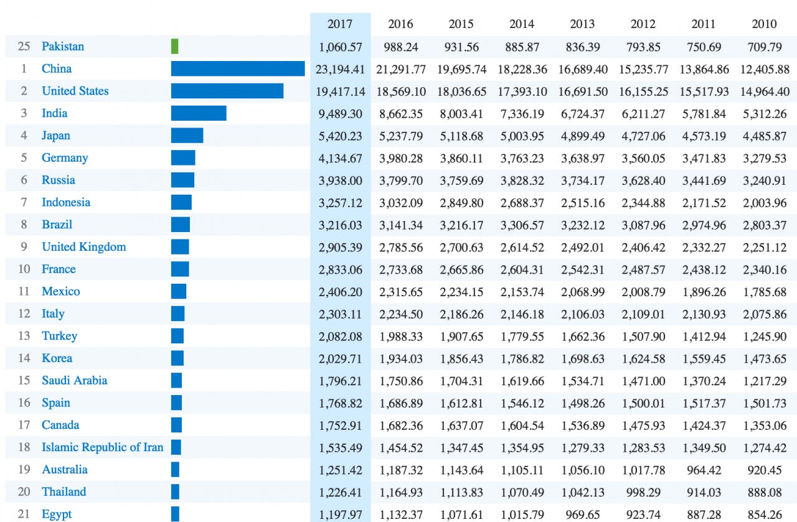Open the Korea country link
Image resolution: width=797 pixels, height=522 pixels.
[57, 358]
